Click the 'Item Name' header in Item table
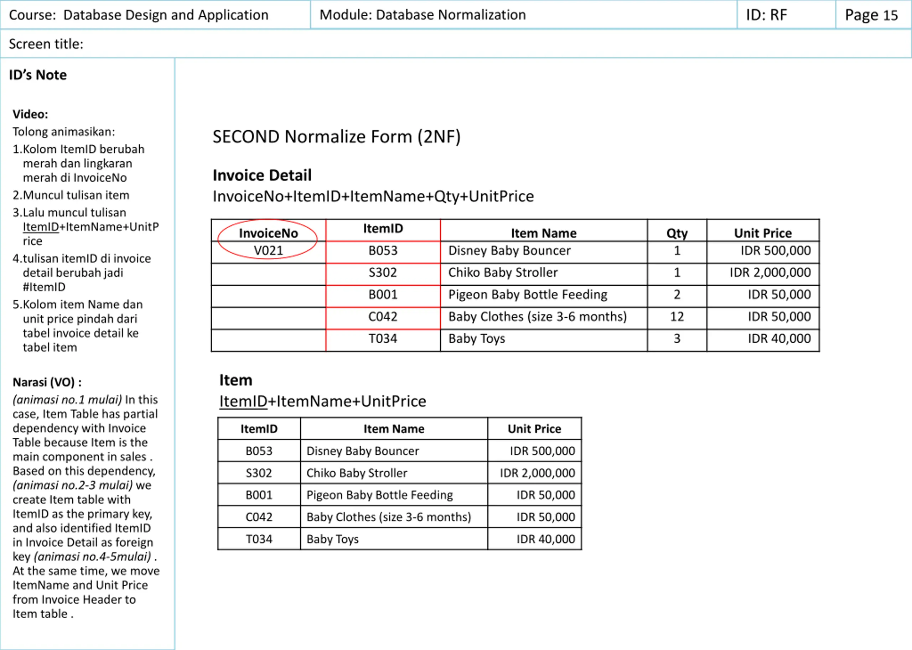The image size is (912, 650). pos(394,429)
